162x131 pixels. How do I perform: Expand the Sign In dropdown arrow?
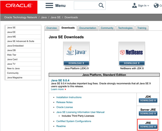click(x=148, y=6)
